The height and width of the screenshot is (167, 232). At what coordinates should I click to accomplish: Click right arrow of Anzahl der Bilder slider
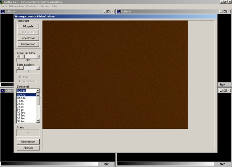coord(38,56)
